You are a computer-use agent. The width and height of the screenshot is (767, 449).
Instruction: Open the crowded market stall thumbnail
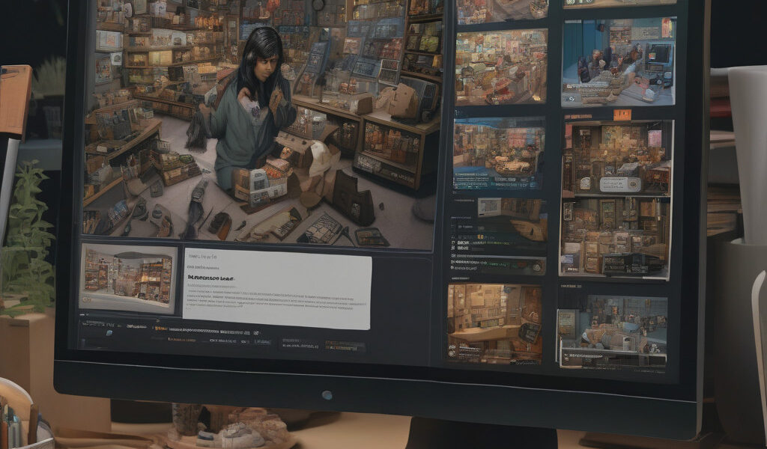500,67
